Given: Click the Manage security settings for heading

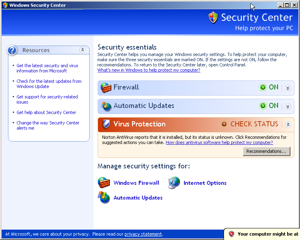Looking at the screenshot, I should 144,166.
